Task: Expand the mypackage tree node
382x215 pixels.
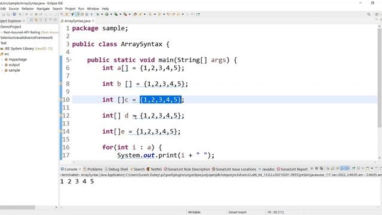Action: point(2,60)
